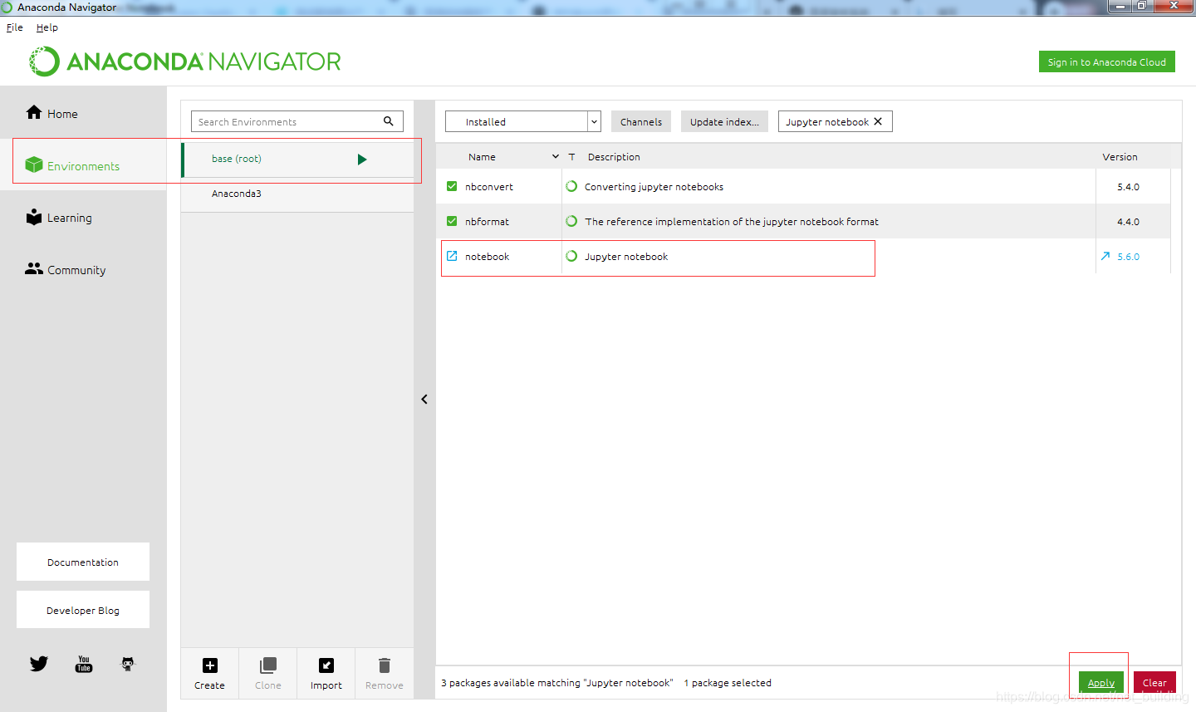
Task: Click the upgrade arrow icon beside 5.6.0
Action: coord(1105,256)
